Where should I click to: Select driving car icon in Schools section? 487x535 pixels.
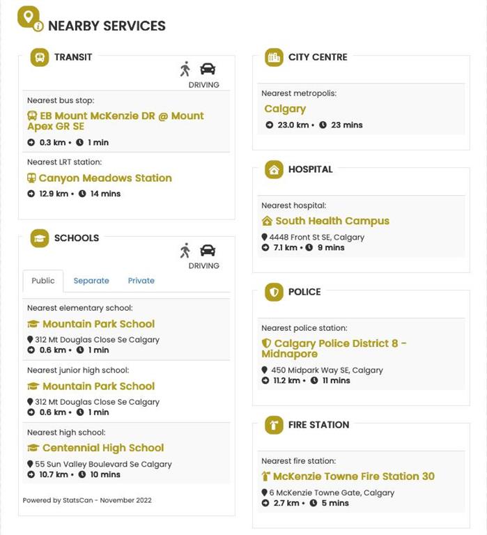[208, 250]
